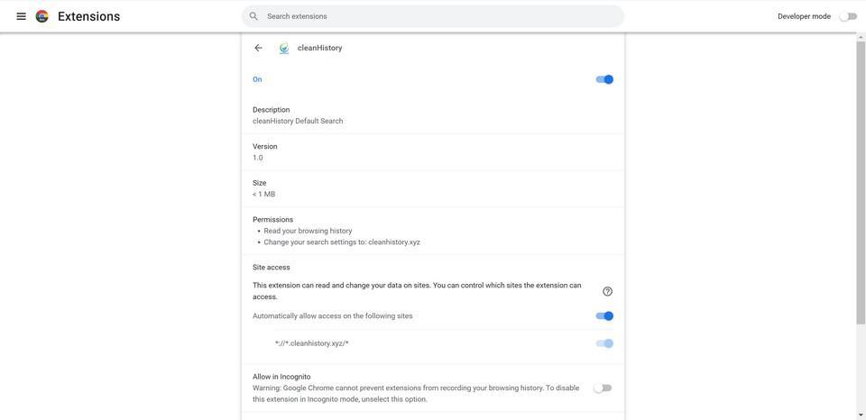Viewport: 866px width, 420px height.
Task: Click the scrollbar down arrow
Action: coord(861,415)
